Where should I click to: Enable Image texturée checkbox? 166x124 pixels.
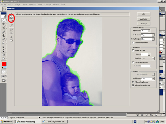click(x=133, y=50)
